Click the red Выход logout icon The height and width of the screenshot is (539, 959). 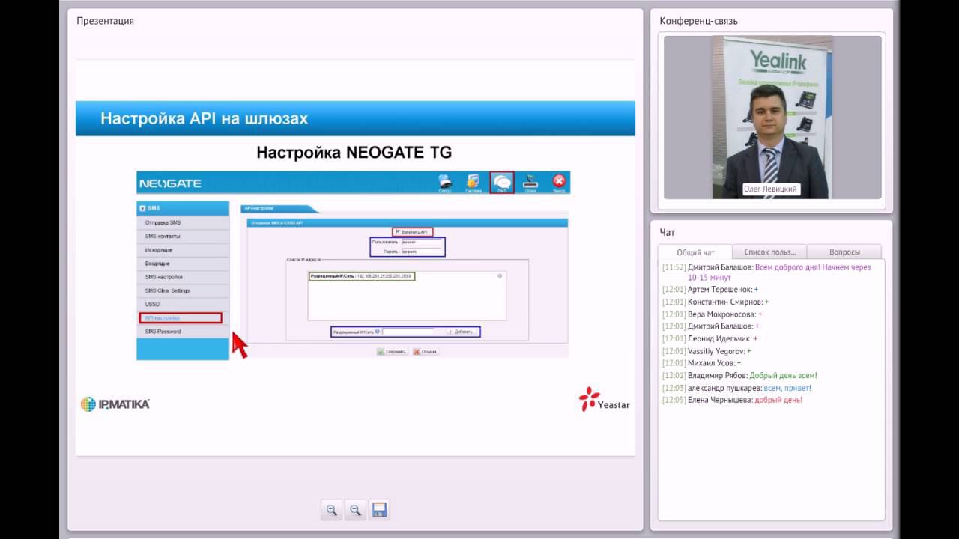559,183
